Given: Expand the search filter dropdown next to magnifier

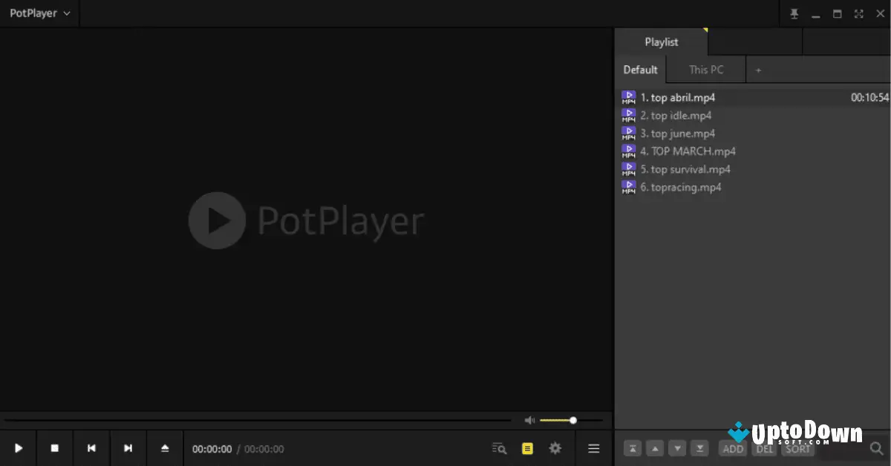Looking at the screenshot, I should [498, 448].
